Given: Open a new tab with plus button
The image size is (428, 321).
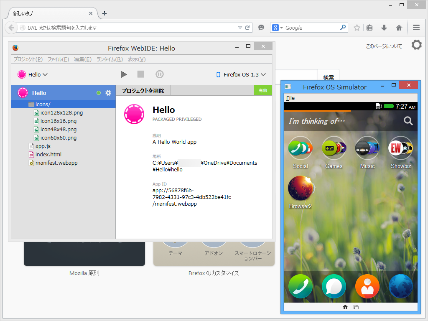Looking at the screenshot, I should click(104, 13).
